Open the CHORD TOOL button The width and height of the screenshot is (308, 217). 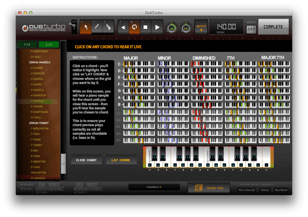(209, 188)
